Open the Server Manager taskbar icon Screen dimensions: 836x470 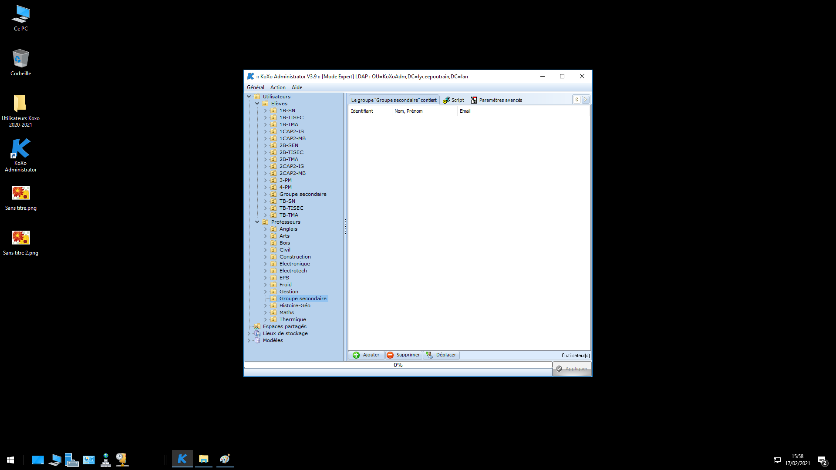71,460
